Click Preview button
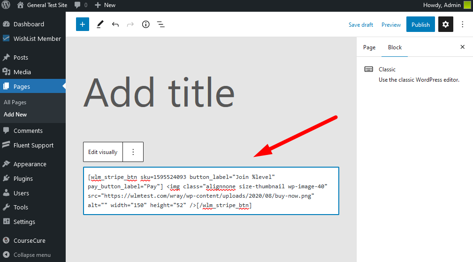Viewport: 473px width, 262px height. 391,25
